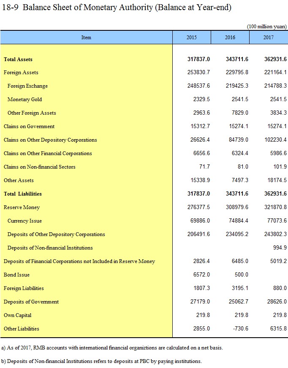The image size is (288, 368).
Task: Select Claims on Non-financial Sectors 2015 value 71.7
Action: pos(204,167)
